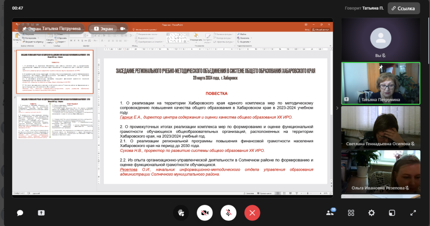Switch to picture-in-picture layout
Viewport: 430px width, 226px height.
click(x=392, y=213)
